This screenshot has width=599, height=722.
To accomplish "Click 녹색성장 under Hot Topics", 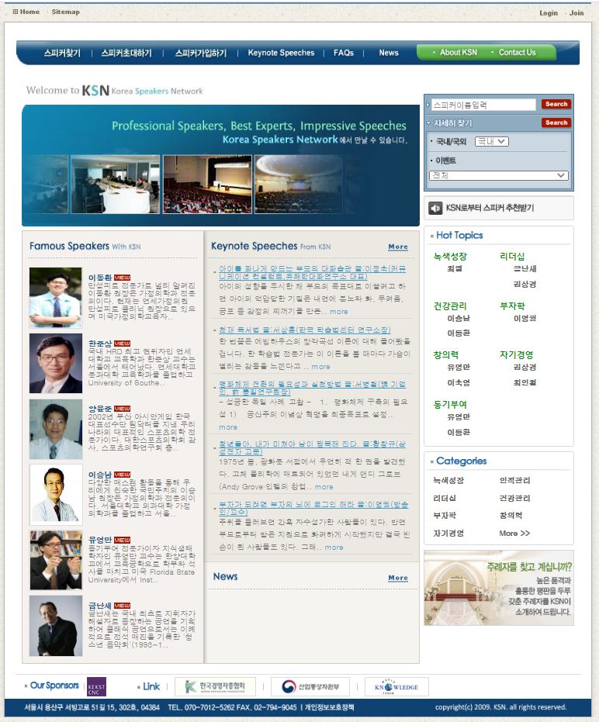I will [x=450, y=257].
